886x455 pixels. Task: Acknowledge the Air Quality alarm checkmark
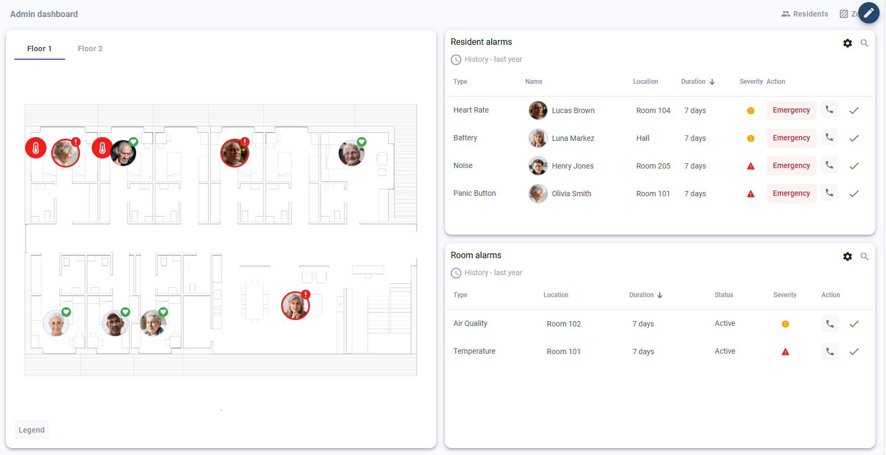coord(854,324)
